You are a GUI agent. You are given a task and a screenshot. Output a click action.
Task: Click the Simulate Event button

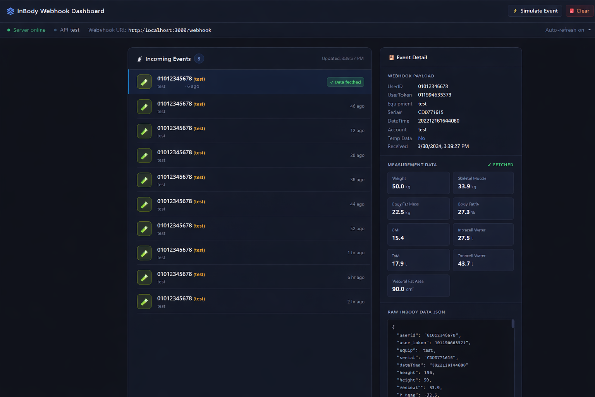point(535,11)
